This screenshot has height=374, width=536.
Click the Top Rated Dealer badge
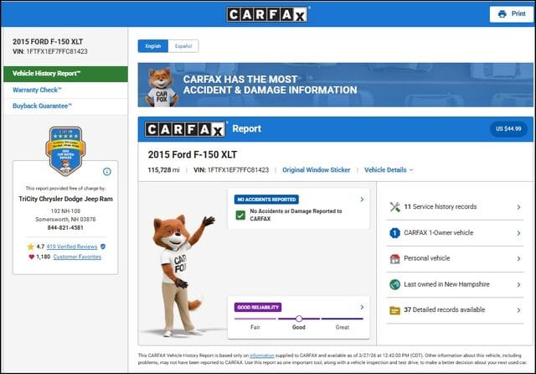(x=64, y=149)
